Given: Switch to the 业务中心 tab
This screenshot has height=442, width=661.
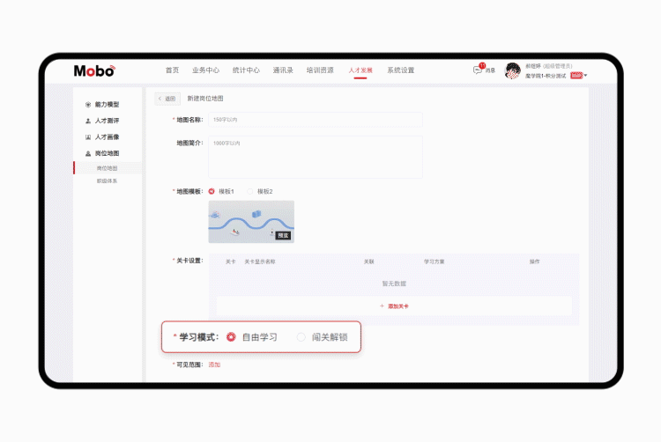Looking at the screenshot, I should coord(205,70).
